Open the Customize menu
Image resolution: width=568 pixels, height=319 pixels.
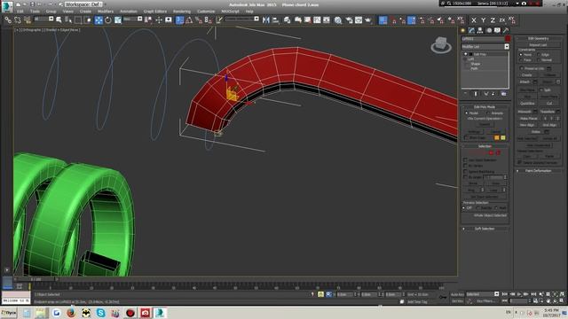(x=206, y=12)
